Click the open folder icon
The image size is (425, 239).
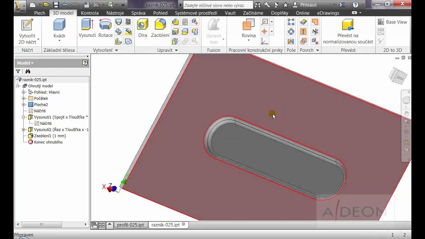pyautogui.click(x=46, y=5)
